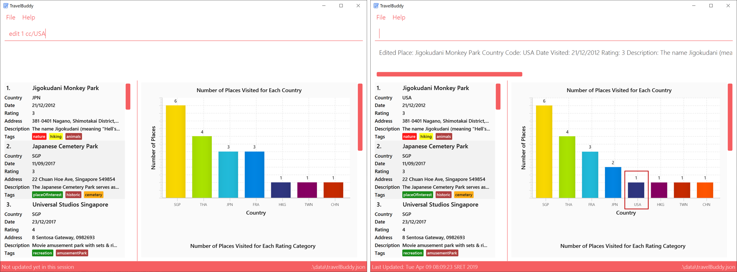Click 'recreation' tag in right window
The height and width of the screenshot is (272, 737).
(x=413, y=253)
